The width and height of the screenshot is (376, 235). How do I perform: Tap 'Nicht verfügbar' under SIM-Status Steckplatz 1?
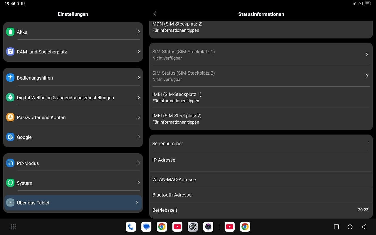coord(167,58)
